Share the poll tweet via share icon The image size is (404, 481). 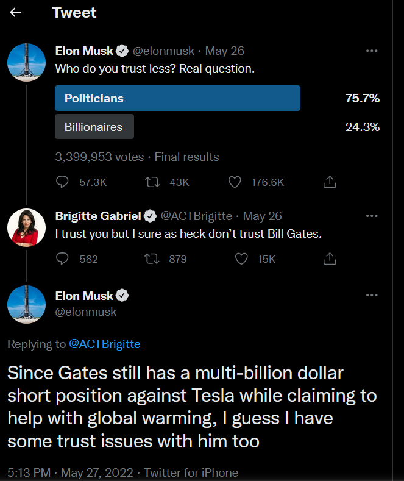[x=330, y=182]
